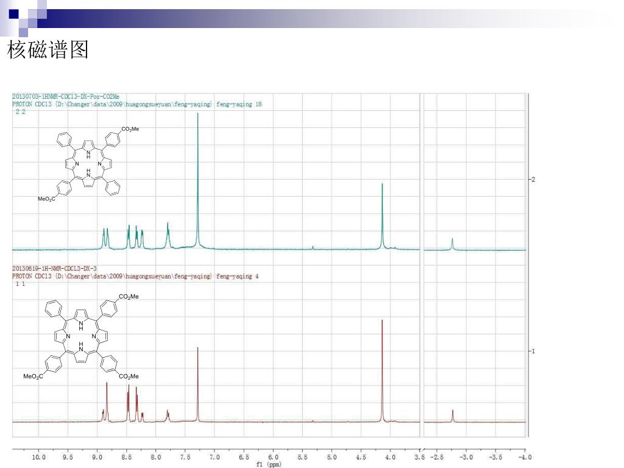Click the green multiplet near 7.8 ppm

tap(168, 236)
